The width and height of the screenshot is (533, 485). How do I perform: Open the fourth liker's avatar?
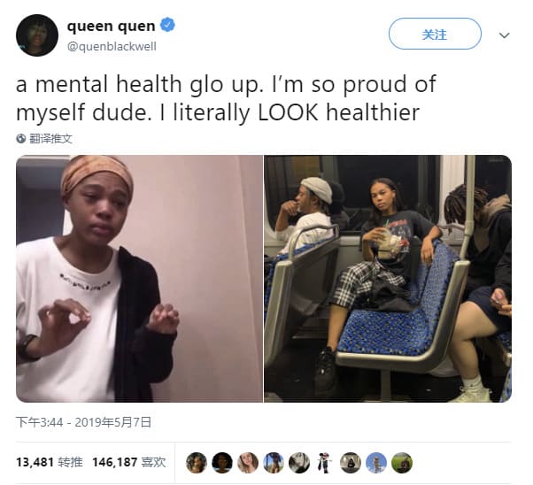click(x=274, y=463)
